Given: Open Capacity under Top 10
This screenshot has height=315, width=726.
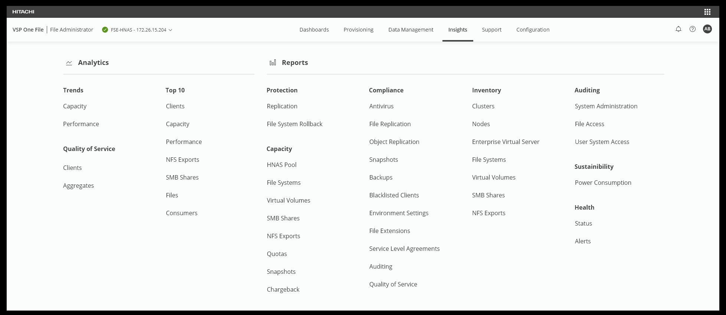Looking at the screenshot, I should (x=177, y=124).
